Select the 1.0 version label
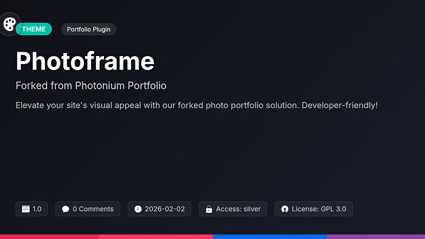The image size is (425, 239). point(37,209)
